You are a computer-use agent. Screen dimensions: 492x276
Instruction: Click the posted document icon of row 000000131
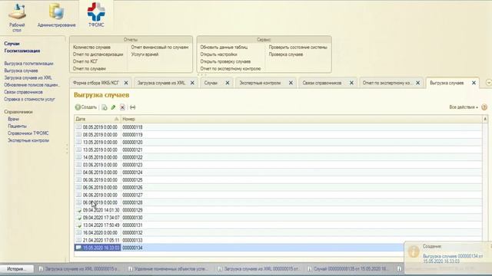pyautogui.click(x=78, y=225)
